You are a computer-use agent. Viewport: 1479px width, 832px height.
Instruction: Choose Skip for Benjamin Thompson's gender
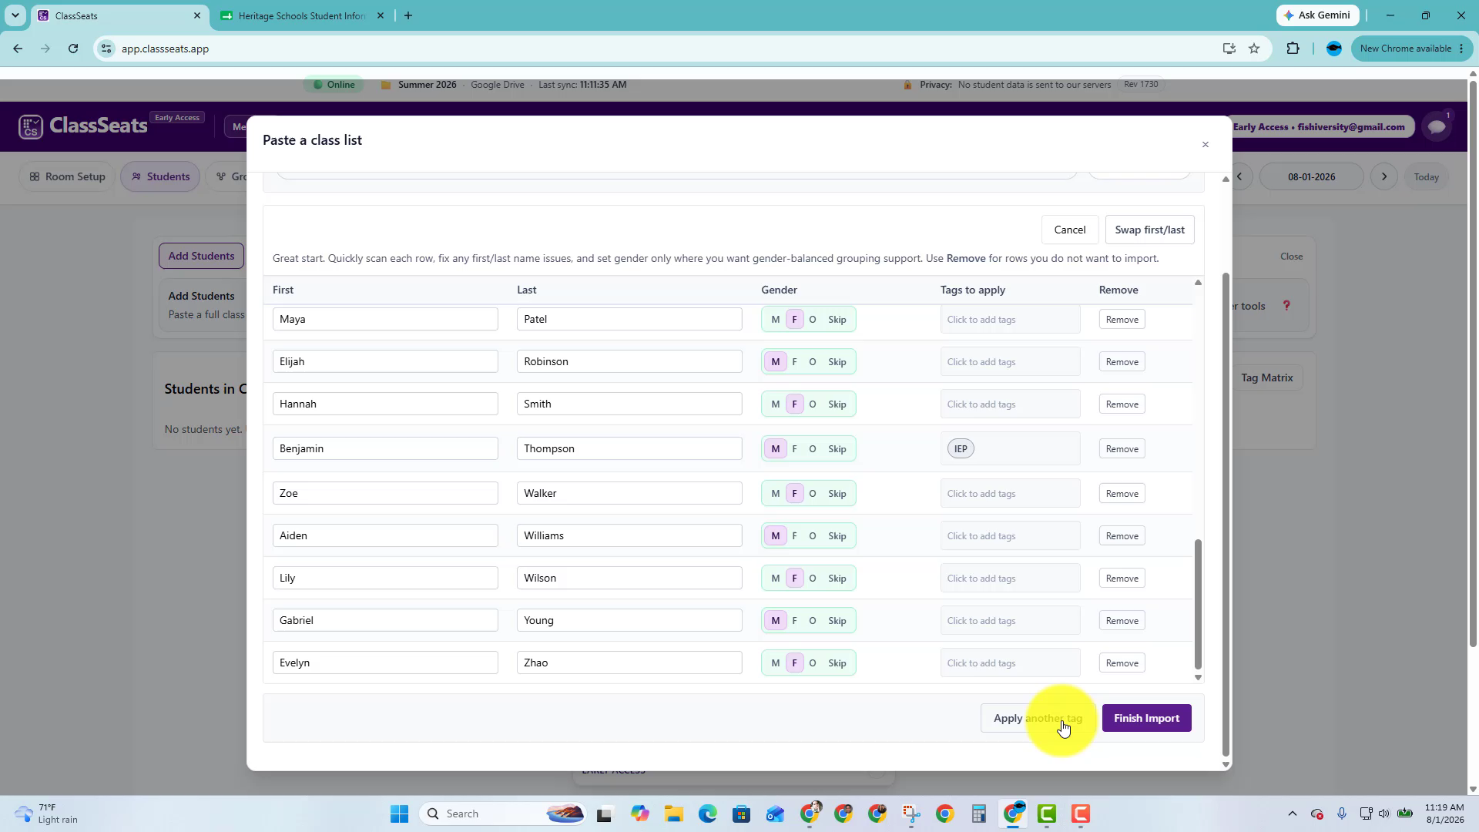click(837, 449)
